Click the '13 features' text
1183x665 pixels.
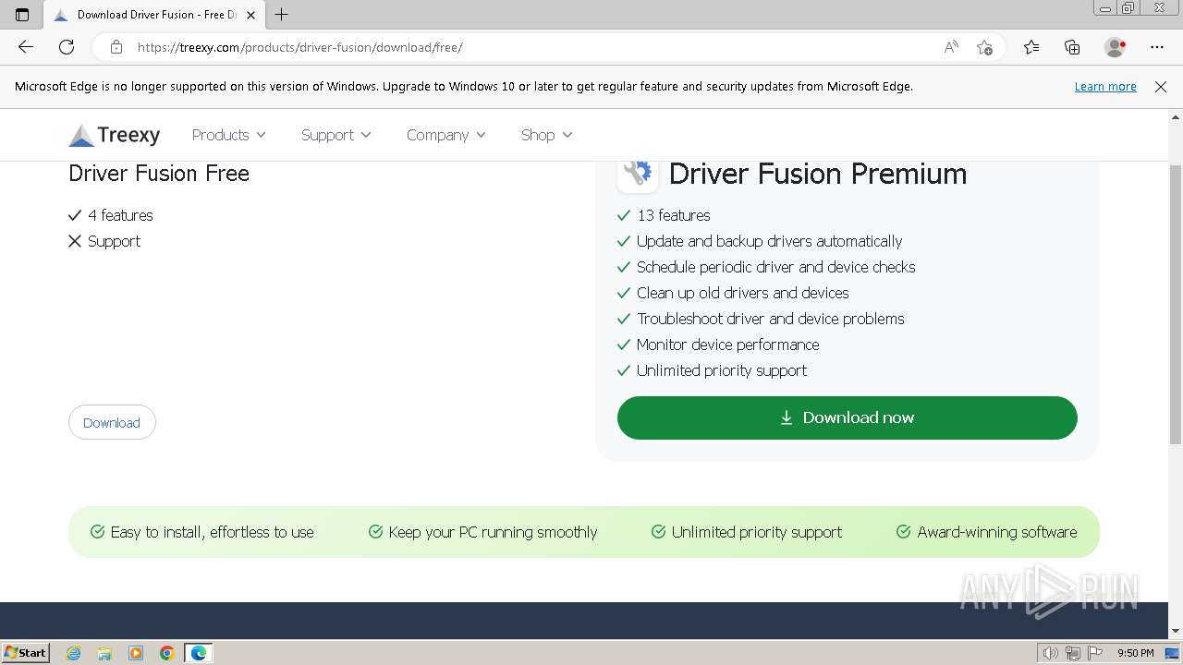pyautogui.click(x=674, y=215)
